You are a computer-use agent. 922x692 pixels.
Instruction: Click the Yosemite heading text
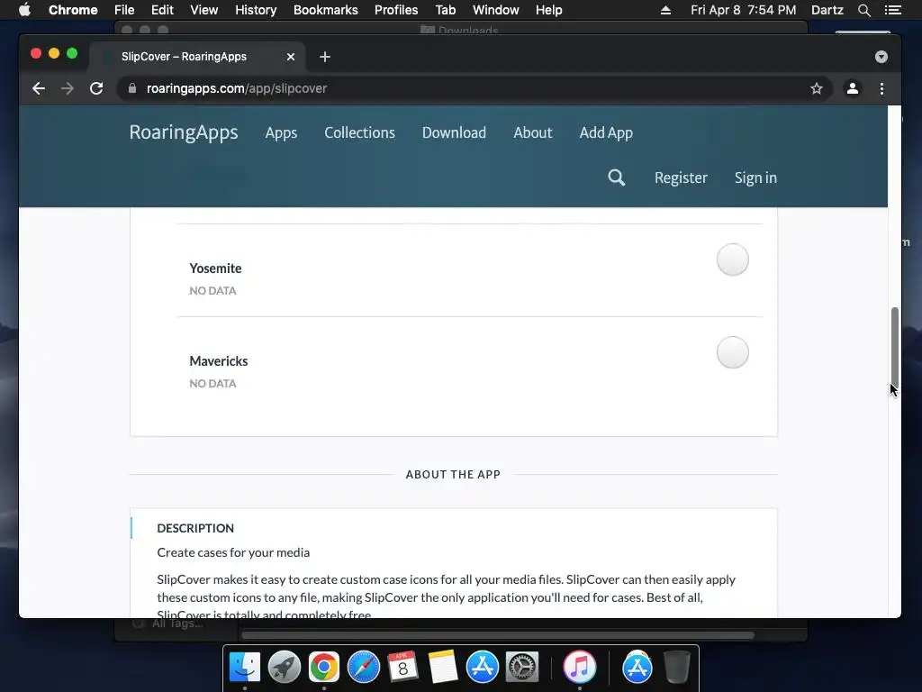click(x=215, y=269)
